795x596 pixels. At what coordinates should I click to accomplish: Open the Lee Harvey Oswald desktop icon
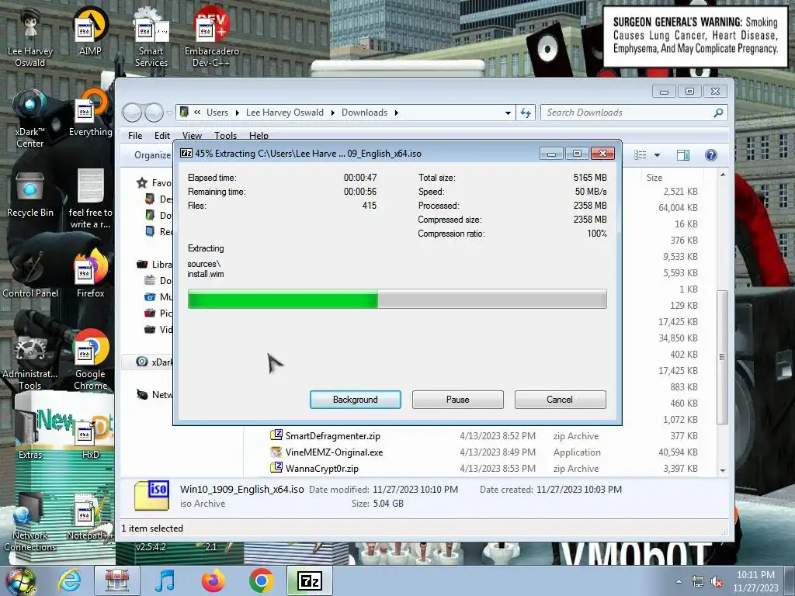point(30,38)
